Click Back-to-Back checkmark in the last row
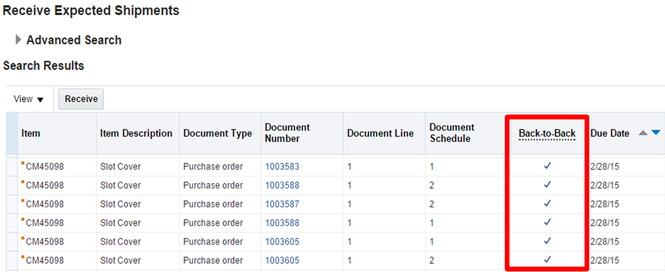This screenshot has width=665, height=272. pos(547,259)
